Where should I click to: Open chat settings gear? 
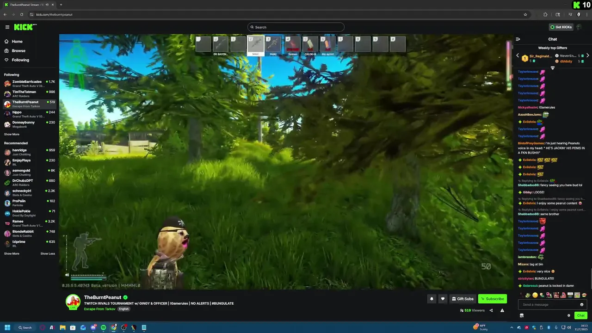569,315
